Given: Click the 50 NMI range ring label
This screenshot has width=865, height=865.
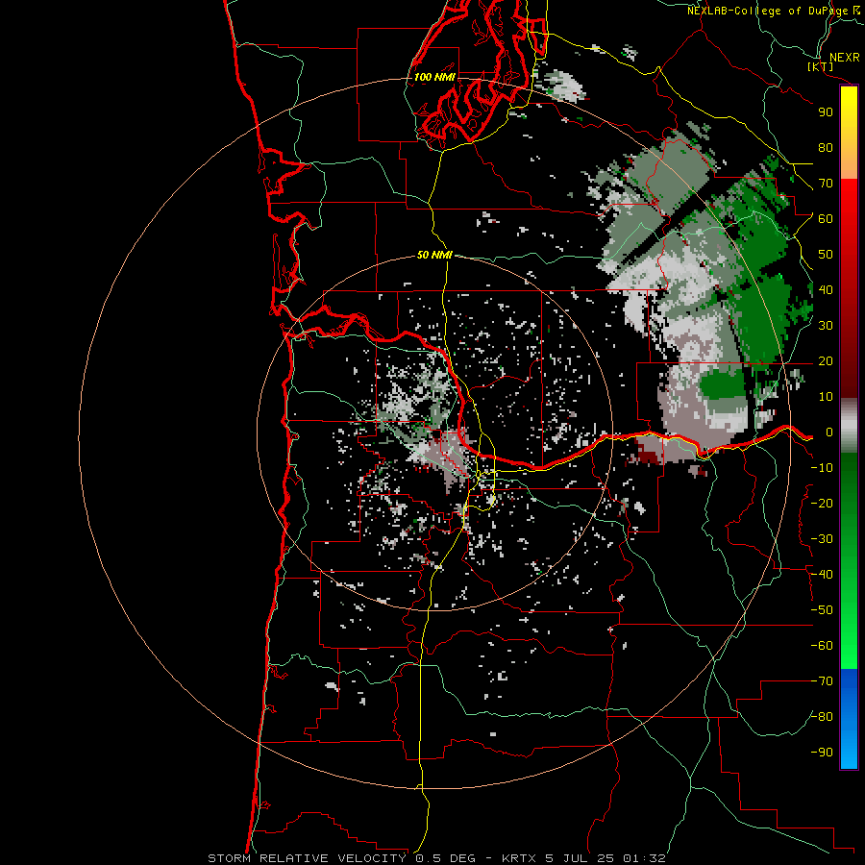Looking at the screenshot, I should (x=434, y=255).
